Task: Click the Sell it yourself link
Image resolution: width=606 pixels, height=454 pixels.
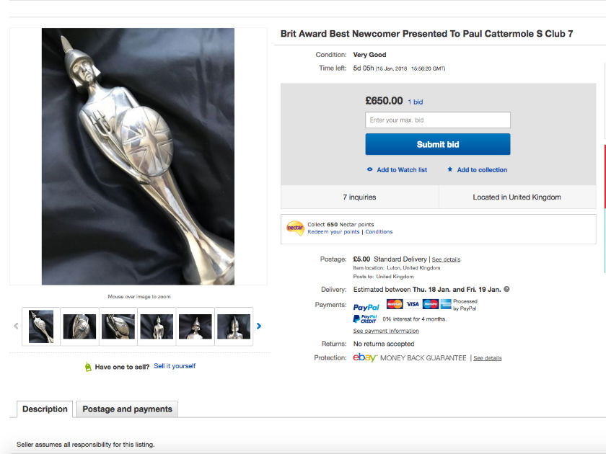Action: tap(175, 366)
